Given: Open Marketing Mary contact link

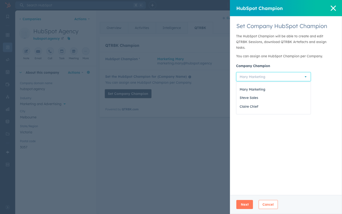Looking at the screenshot, I should click(x=170, y=59).
